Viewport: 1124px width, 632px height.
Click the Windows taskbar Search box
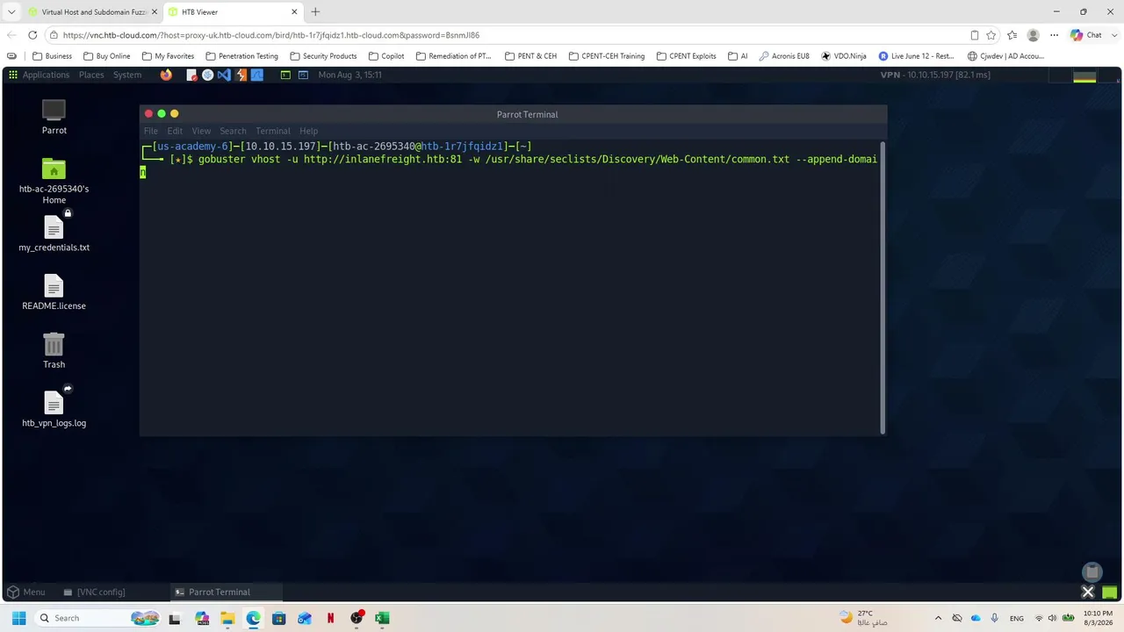click(98, 618)
